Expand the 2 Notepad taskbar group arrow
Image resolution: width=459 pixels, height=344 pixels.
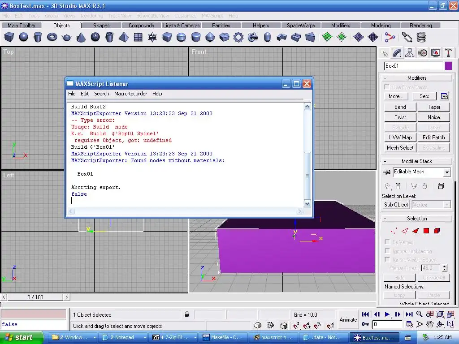[x=145, y=337]
